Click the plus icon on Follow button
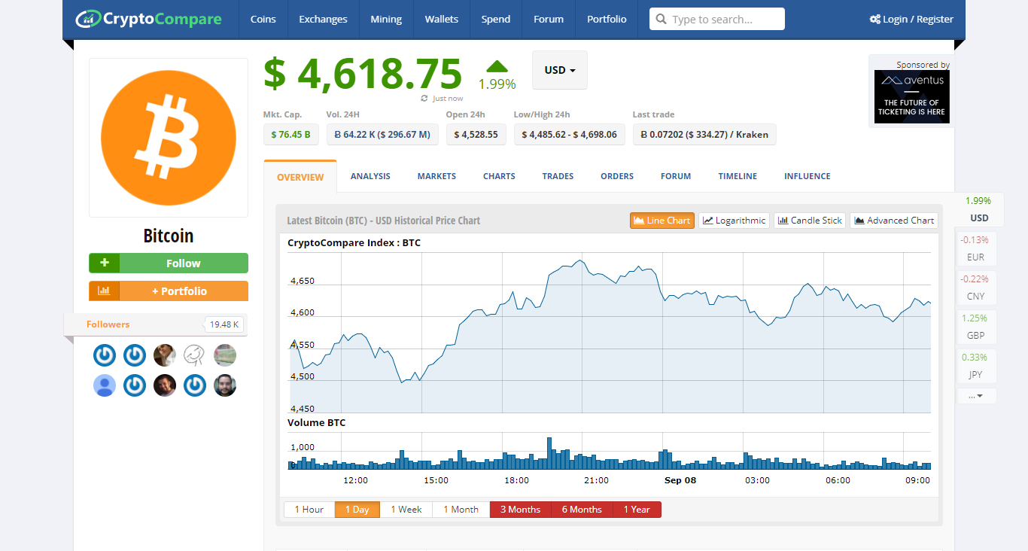1028x551 pixels. tap(105, 263)
